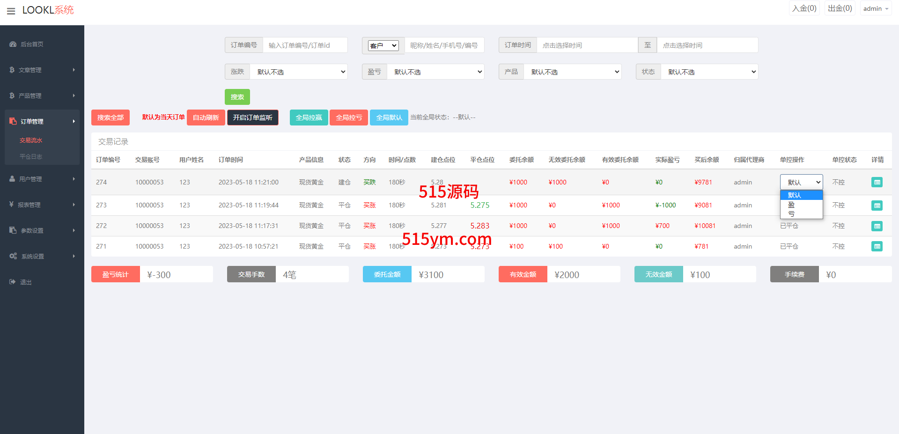Image resolution: width=899 pixels, height=434 pixels.
Task: Click detail icon for order 271
Action: coord(877,246)
